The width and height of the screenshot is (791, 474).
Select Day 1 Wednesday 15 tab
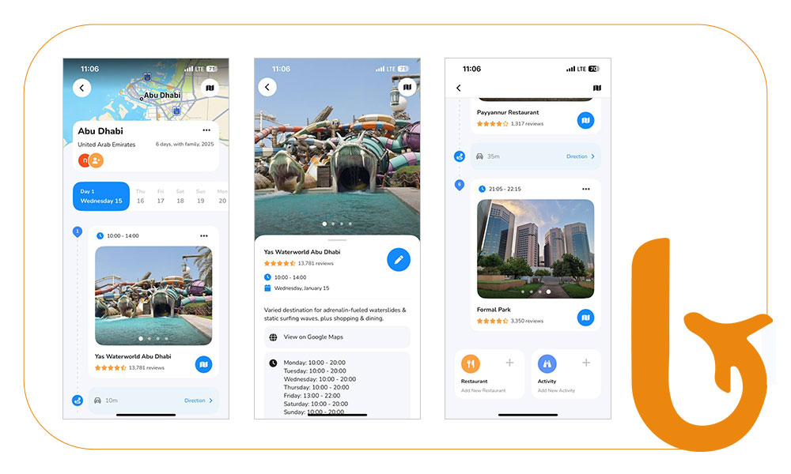click(101, 196)
